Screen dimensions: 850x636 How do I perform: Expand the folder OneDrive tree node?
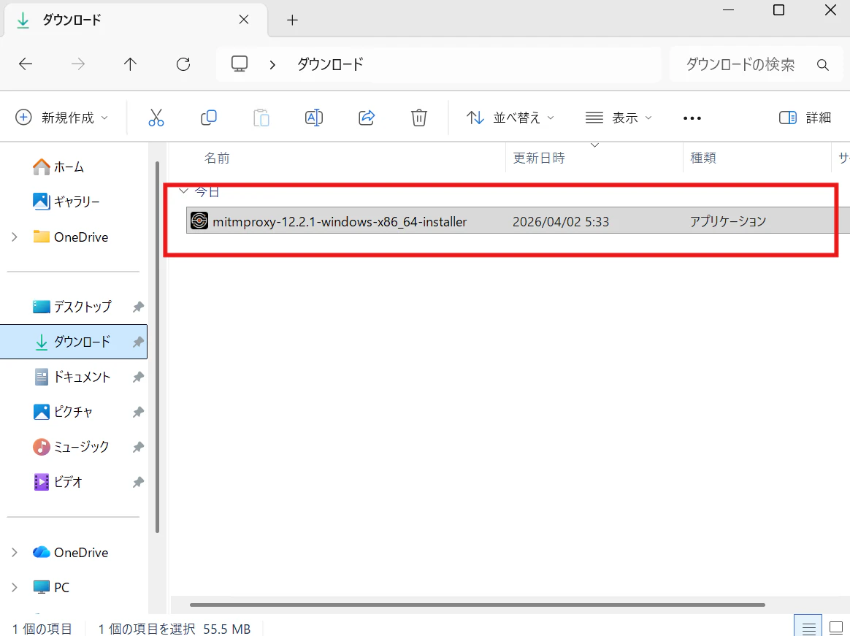tap(15, 237)
